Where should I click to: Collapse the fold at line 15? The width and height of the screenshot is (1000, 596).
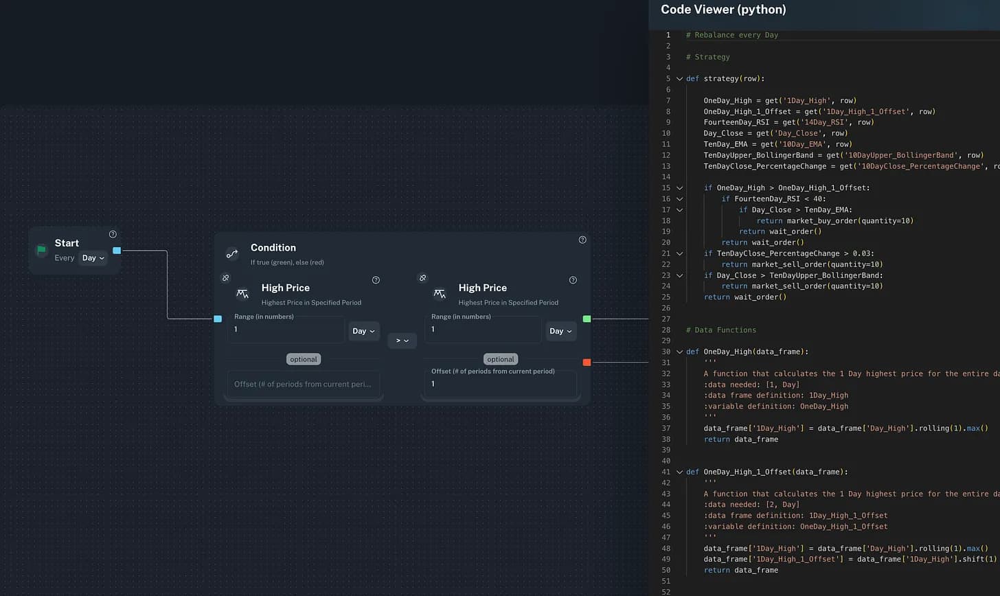679,188
